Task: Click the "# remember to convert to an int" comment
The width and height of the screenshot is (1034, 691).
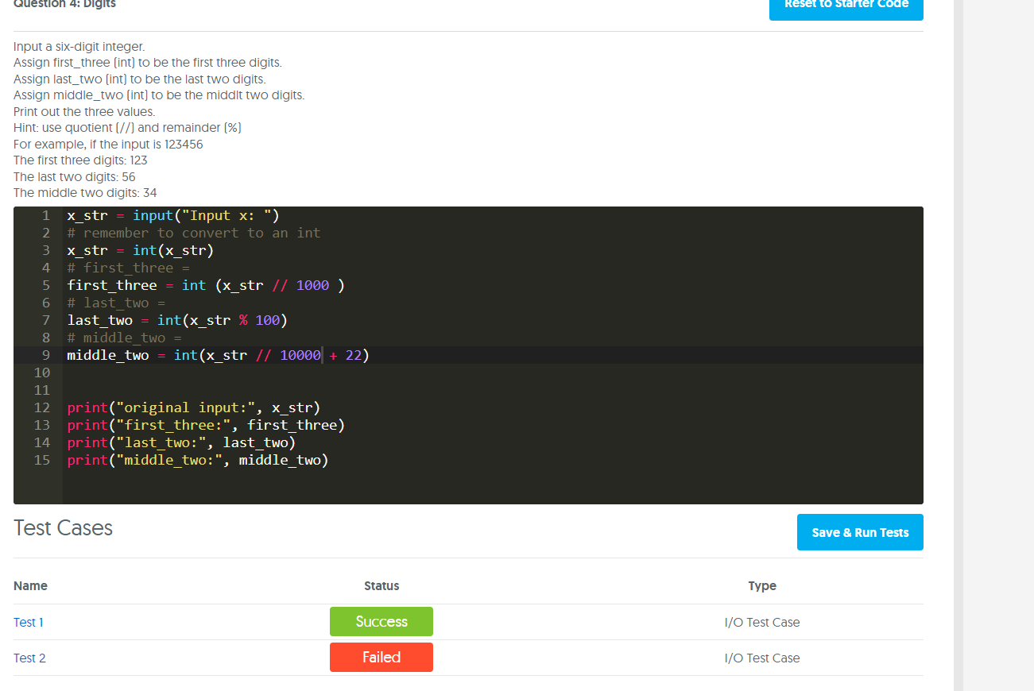Action: click(194, 233)
